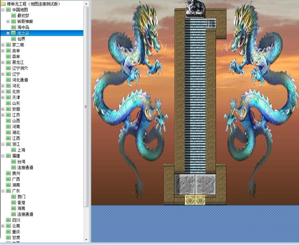Image resolution: width=299 pixels, height=245 pixels.
Task: Select the 海南 map in the tree
Action: (21, 208)
